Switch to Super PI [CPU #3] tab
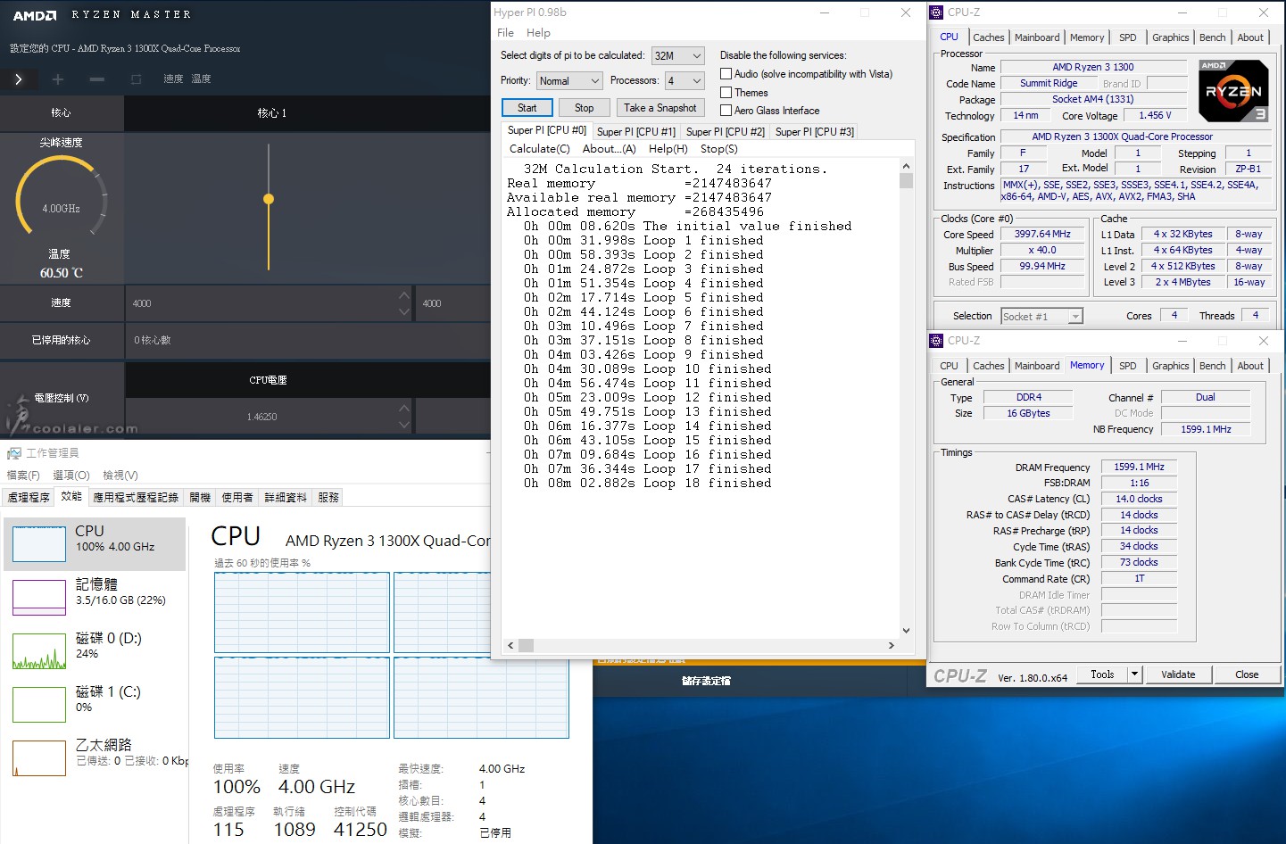This screenshot has width=1286, height=844. (x=815, y=132)
